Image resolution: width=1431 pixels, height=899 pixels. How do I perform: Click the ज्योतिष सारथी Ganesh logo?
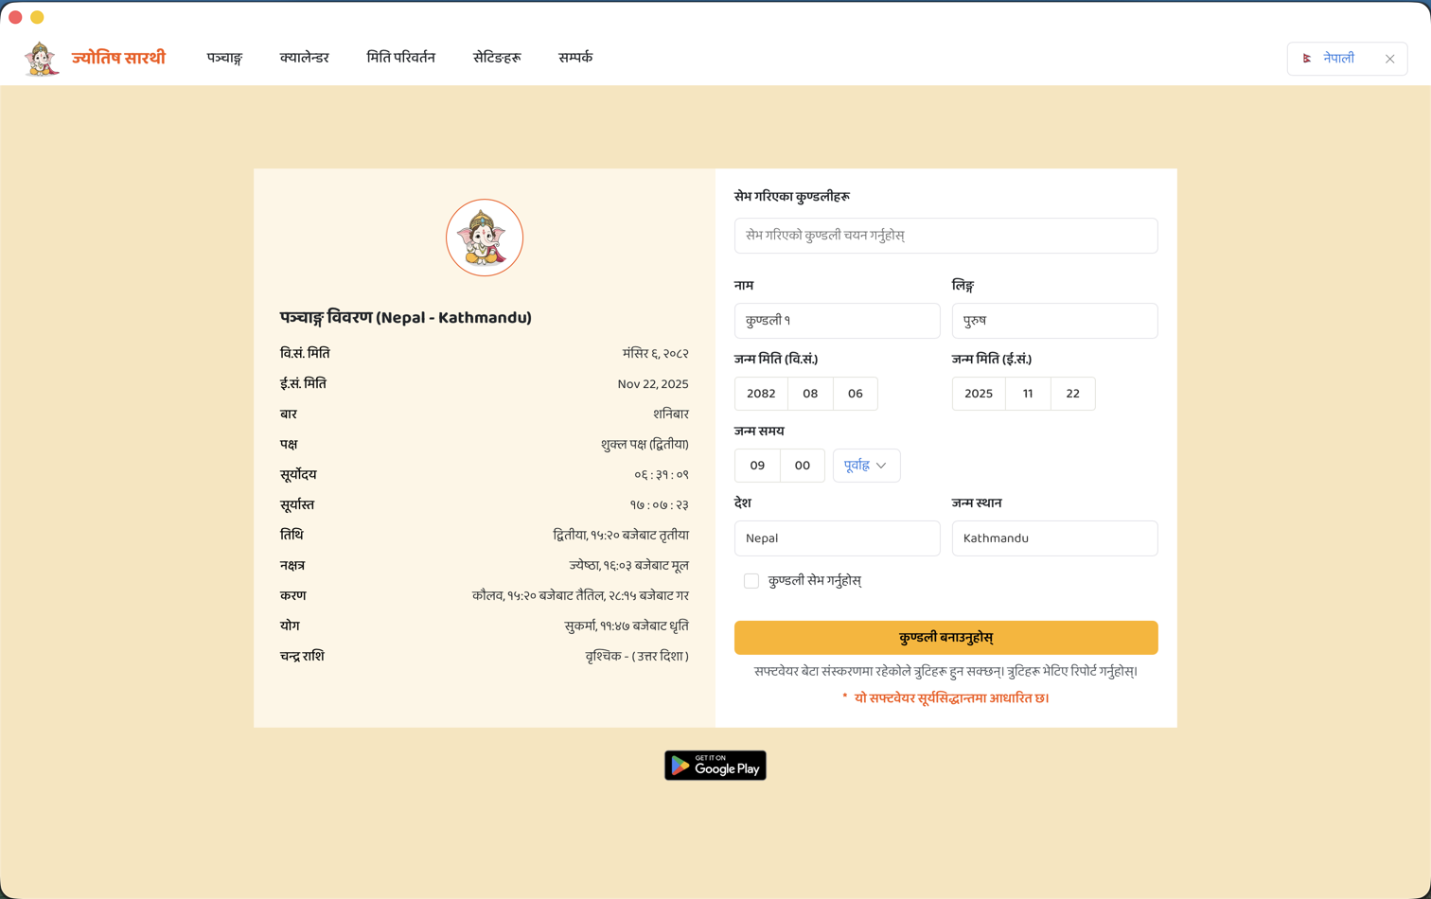pos(41,57)
